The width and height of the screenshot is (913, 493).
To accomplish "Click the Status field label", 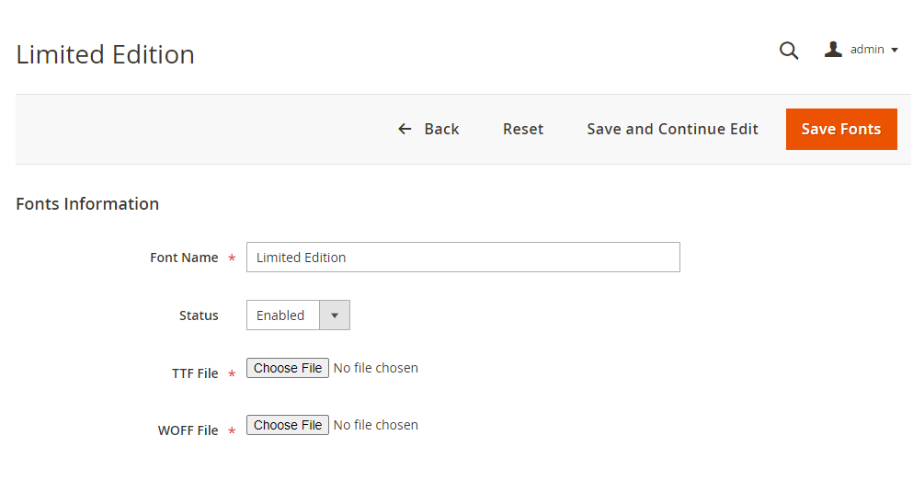I will tap(199, 315).
